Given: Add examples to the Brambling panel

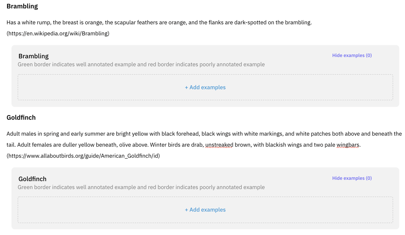Looking at the screenshot, I should tap(205, 87).
